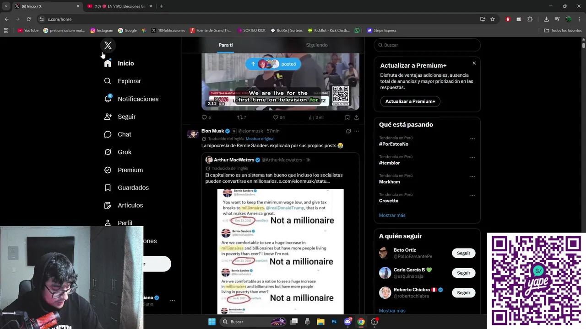The image size is (586, 329).
Task: Open options for #PorEstosNo trend
Action: tap(472, 139)
